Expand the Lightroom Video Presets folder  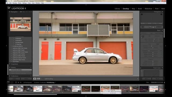pyautogui.click(x=12, y=60)
